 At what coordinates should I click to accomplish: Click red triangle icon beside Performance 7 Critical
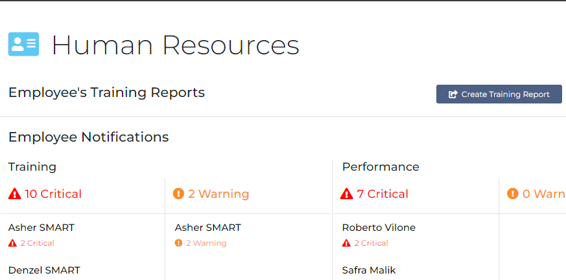347,194
